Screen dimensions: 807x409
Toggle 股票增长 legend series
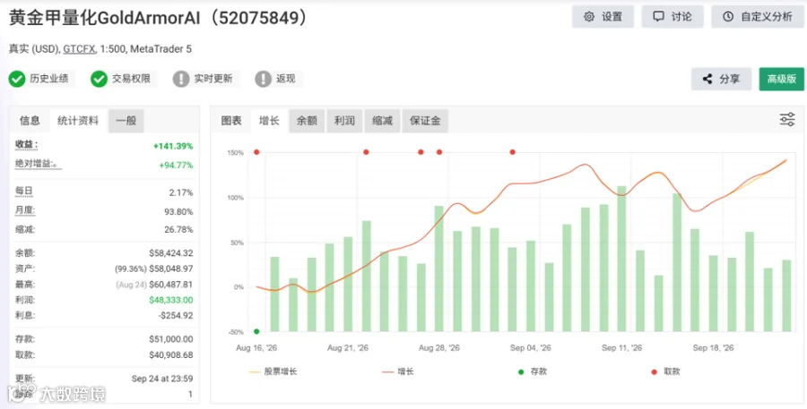274,371
